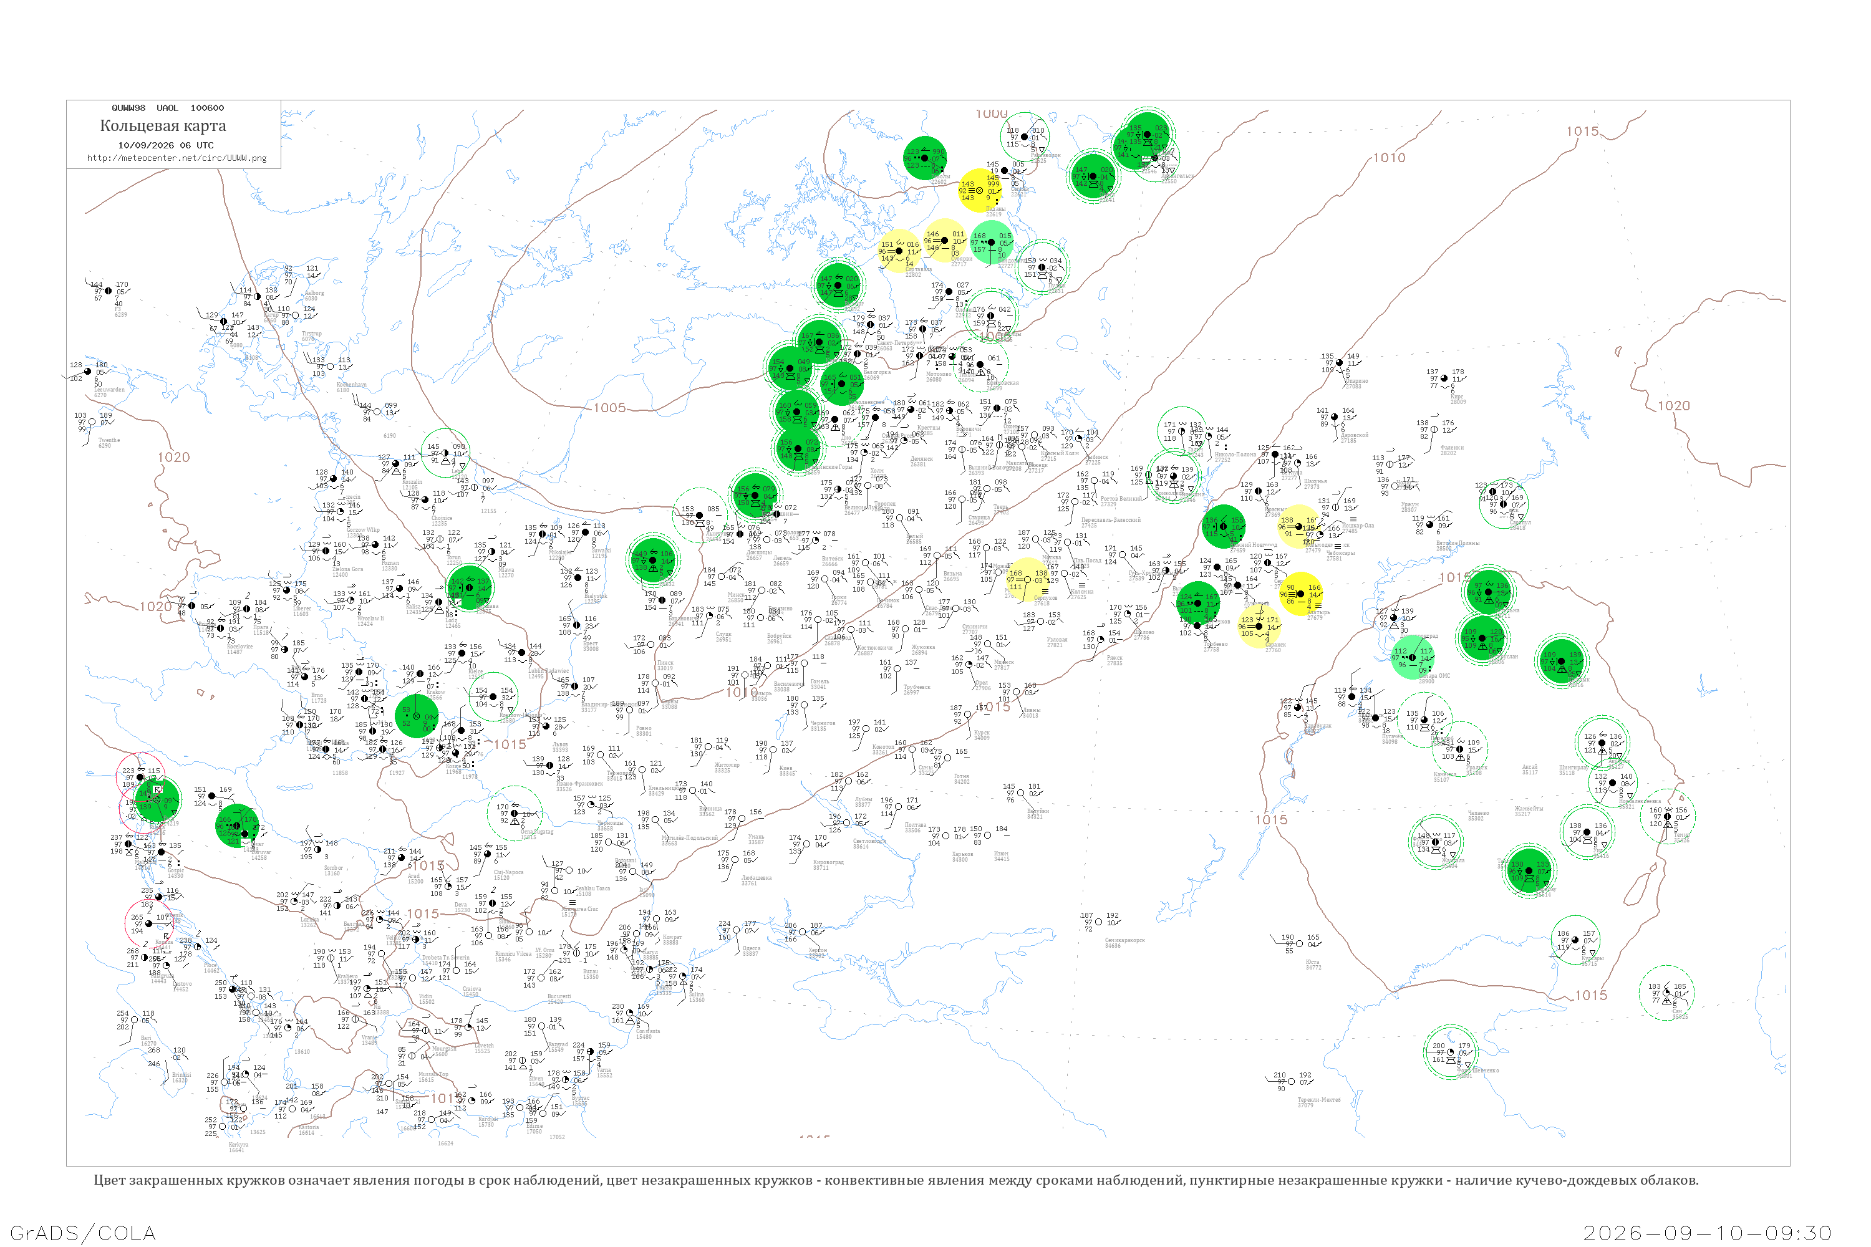The height and width of the screenshot is (1247, 1871).
Task: Click the green Реболы 22602 station marker
Action: pyautogui.click(x=925, y=158)
